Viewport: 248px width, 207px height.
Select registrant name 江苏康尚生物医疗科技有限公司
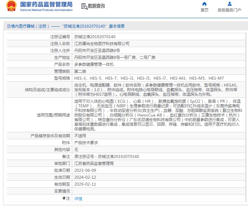point(102,43)
